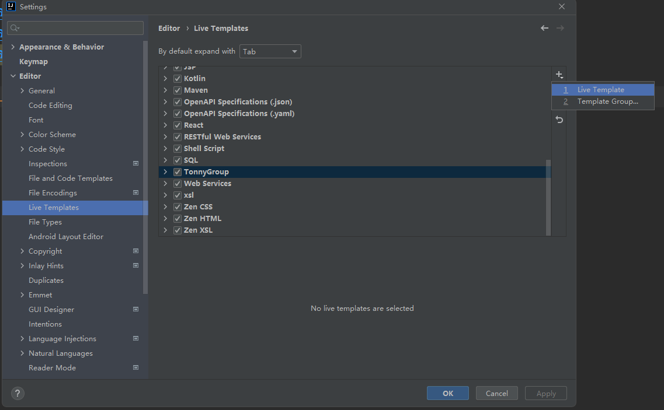Image resolution: width=664 pixels, height=410 pixels.
Task: Choose Template Group... from the add menu
Action: (x=603, y=101)
